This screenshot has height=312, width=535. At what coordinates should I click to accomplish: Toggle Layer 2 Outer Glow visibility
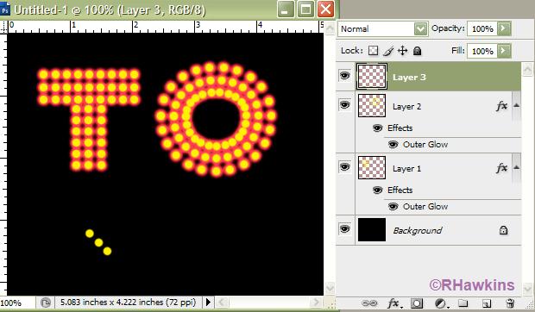393,145
